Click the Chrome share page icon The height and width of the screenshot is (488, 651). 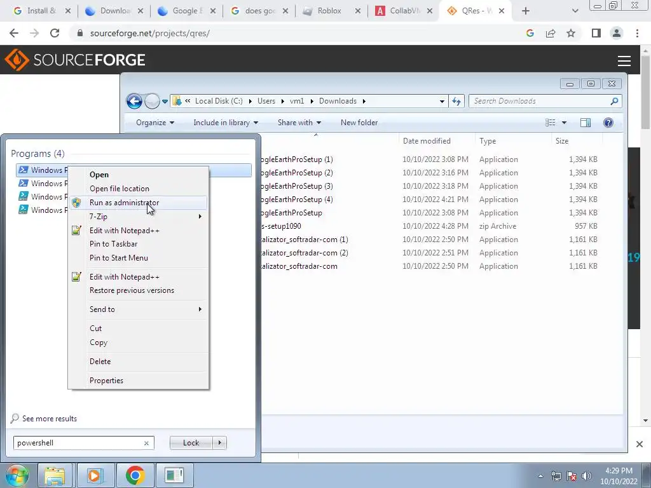(x=551, y=33)
